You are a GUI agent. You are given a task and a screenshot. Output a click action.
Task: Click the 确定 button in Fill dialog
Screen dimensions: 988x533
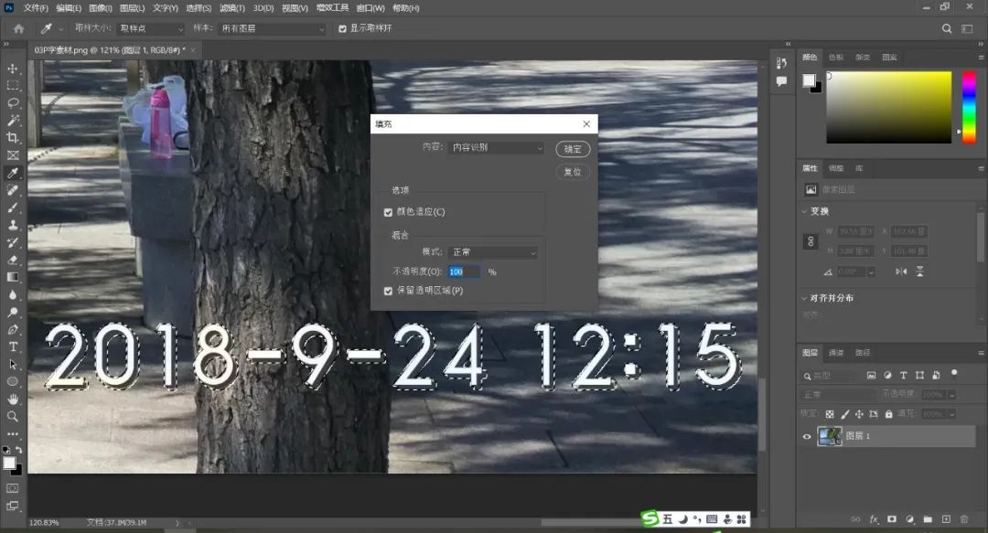573,149
